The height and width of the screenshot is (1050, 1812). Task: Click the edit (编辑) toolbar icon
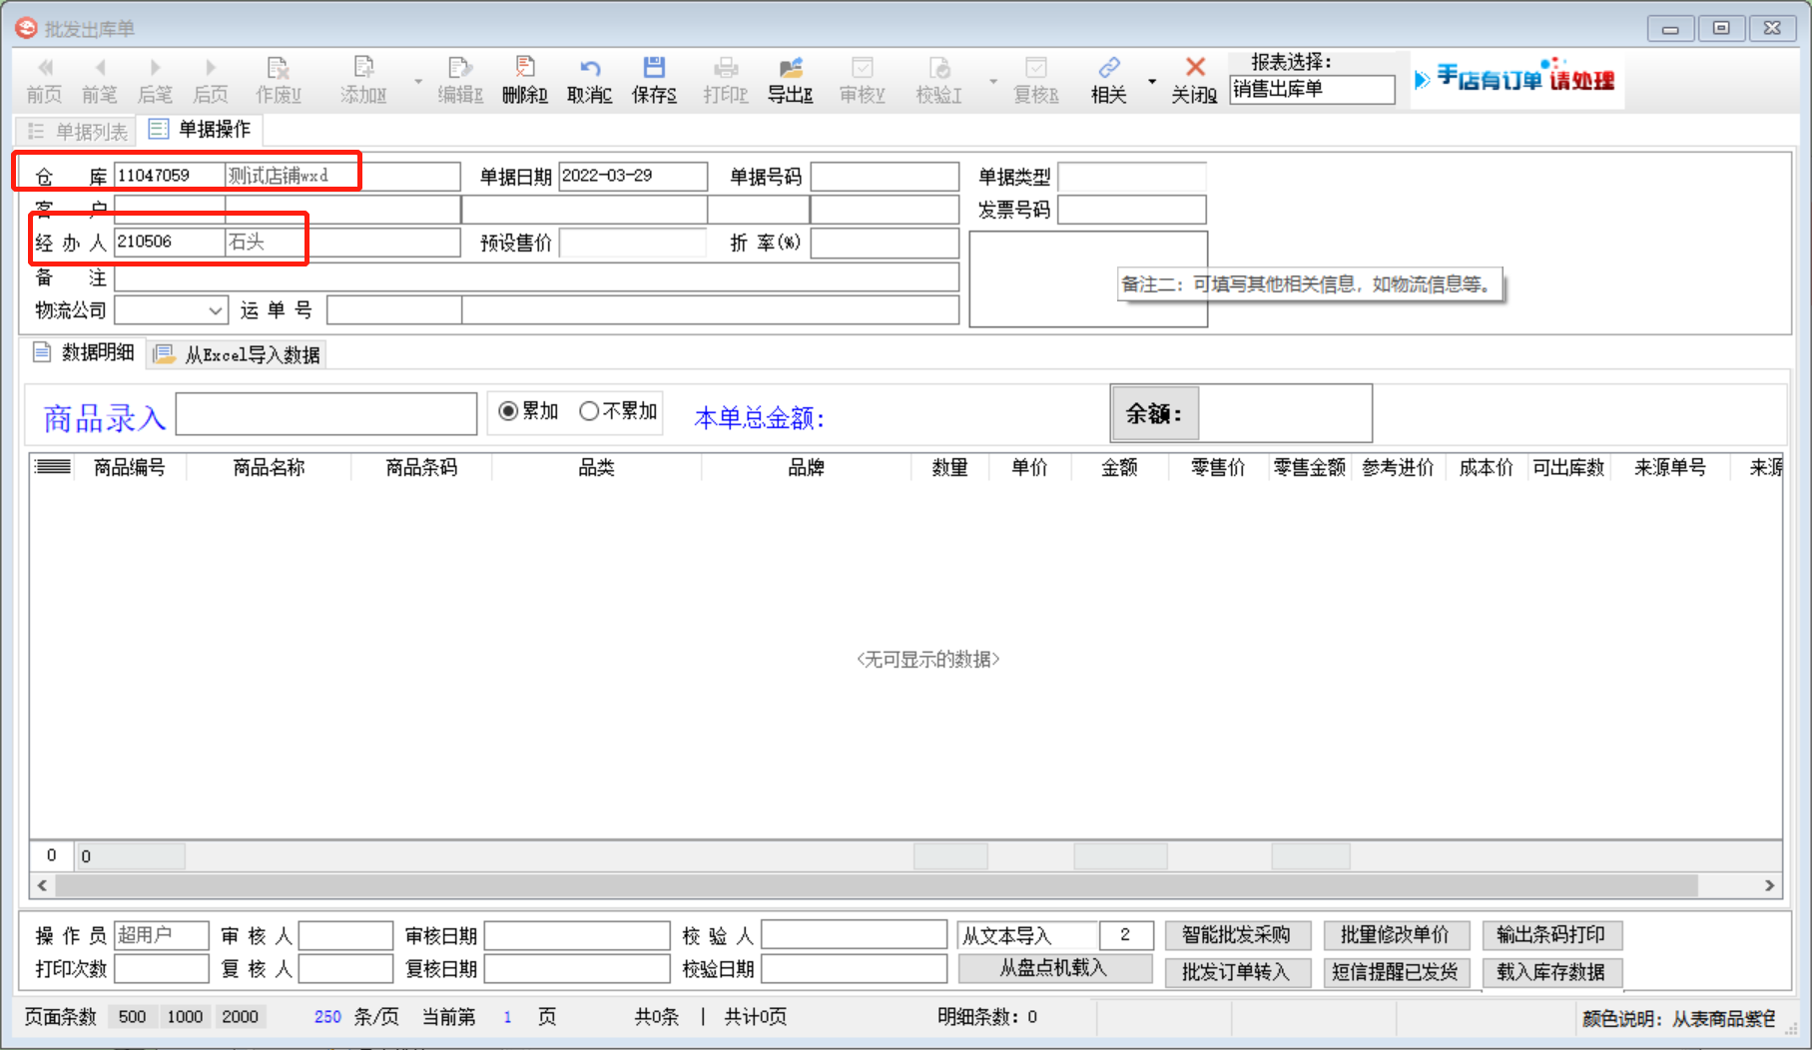[x=459, y=68]
